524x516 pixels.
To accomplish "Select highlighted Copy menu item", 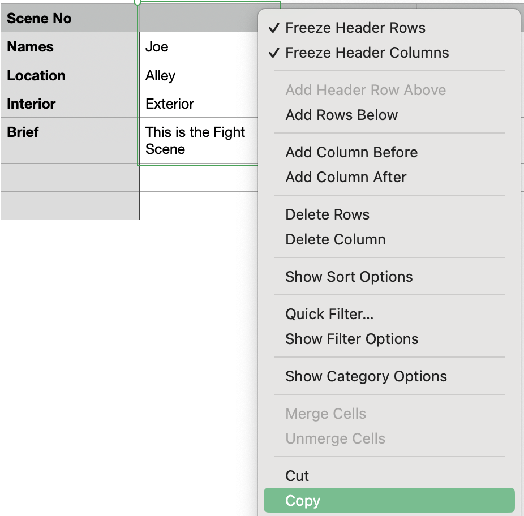I will click(x=389, y=500).
